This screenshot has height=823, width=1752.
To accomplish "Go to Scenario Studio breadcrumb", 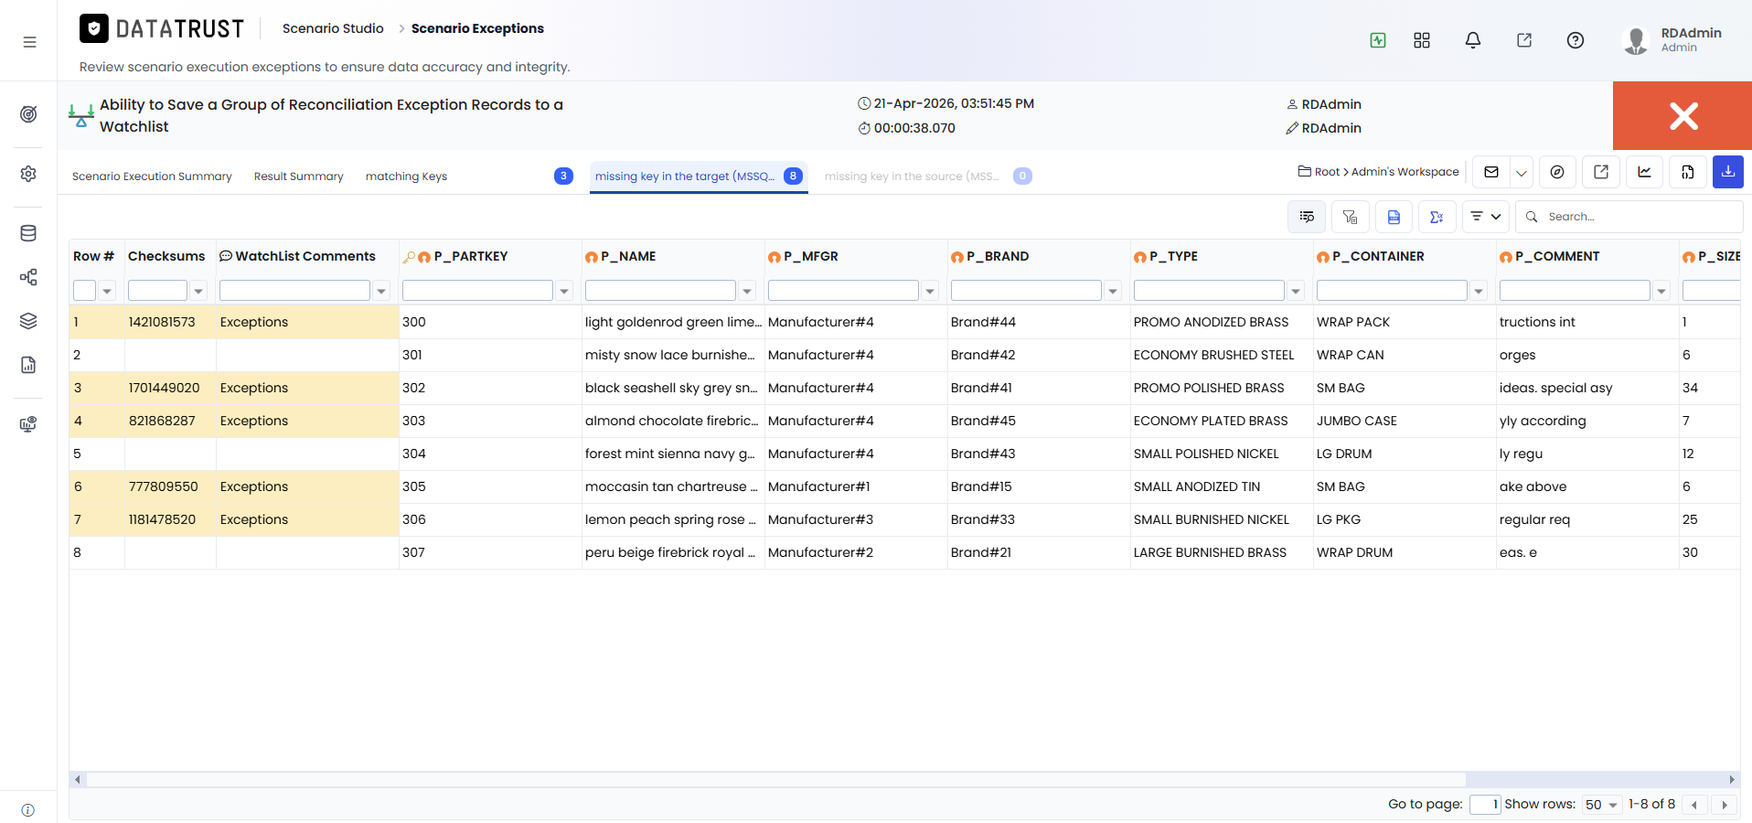I will 333,28.
